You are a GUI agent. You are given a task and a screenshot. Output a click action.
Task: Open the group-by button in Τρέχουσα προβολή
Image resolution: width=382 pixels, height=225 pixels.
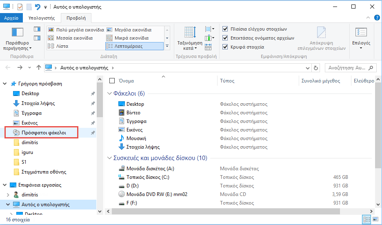pyautogui.click(x=209, y=29)
